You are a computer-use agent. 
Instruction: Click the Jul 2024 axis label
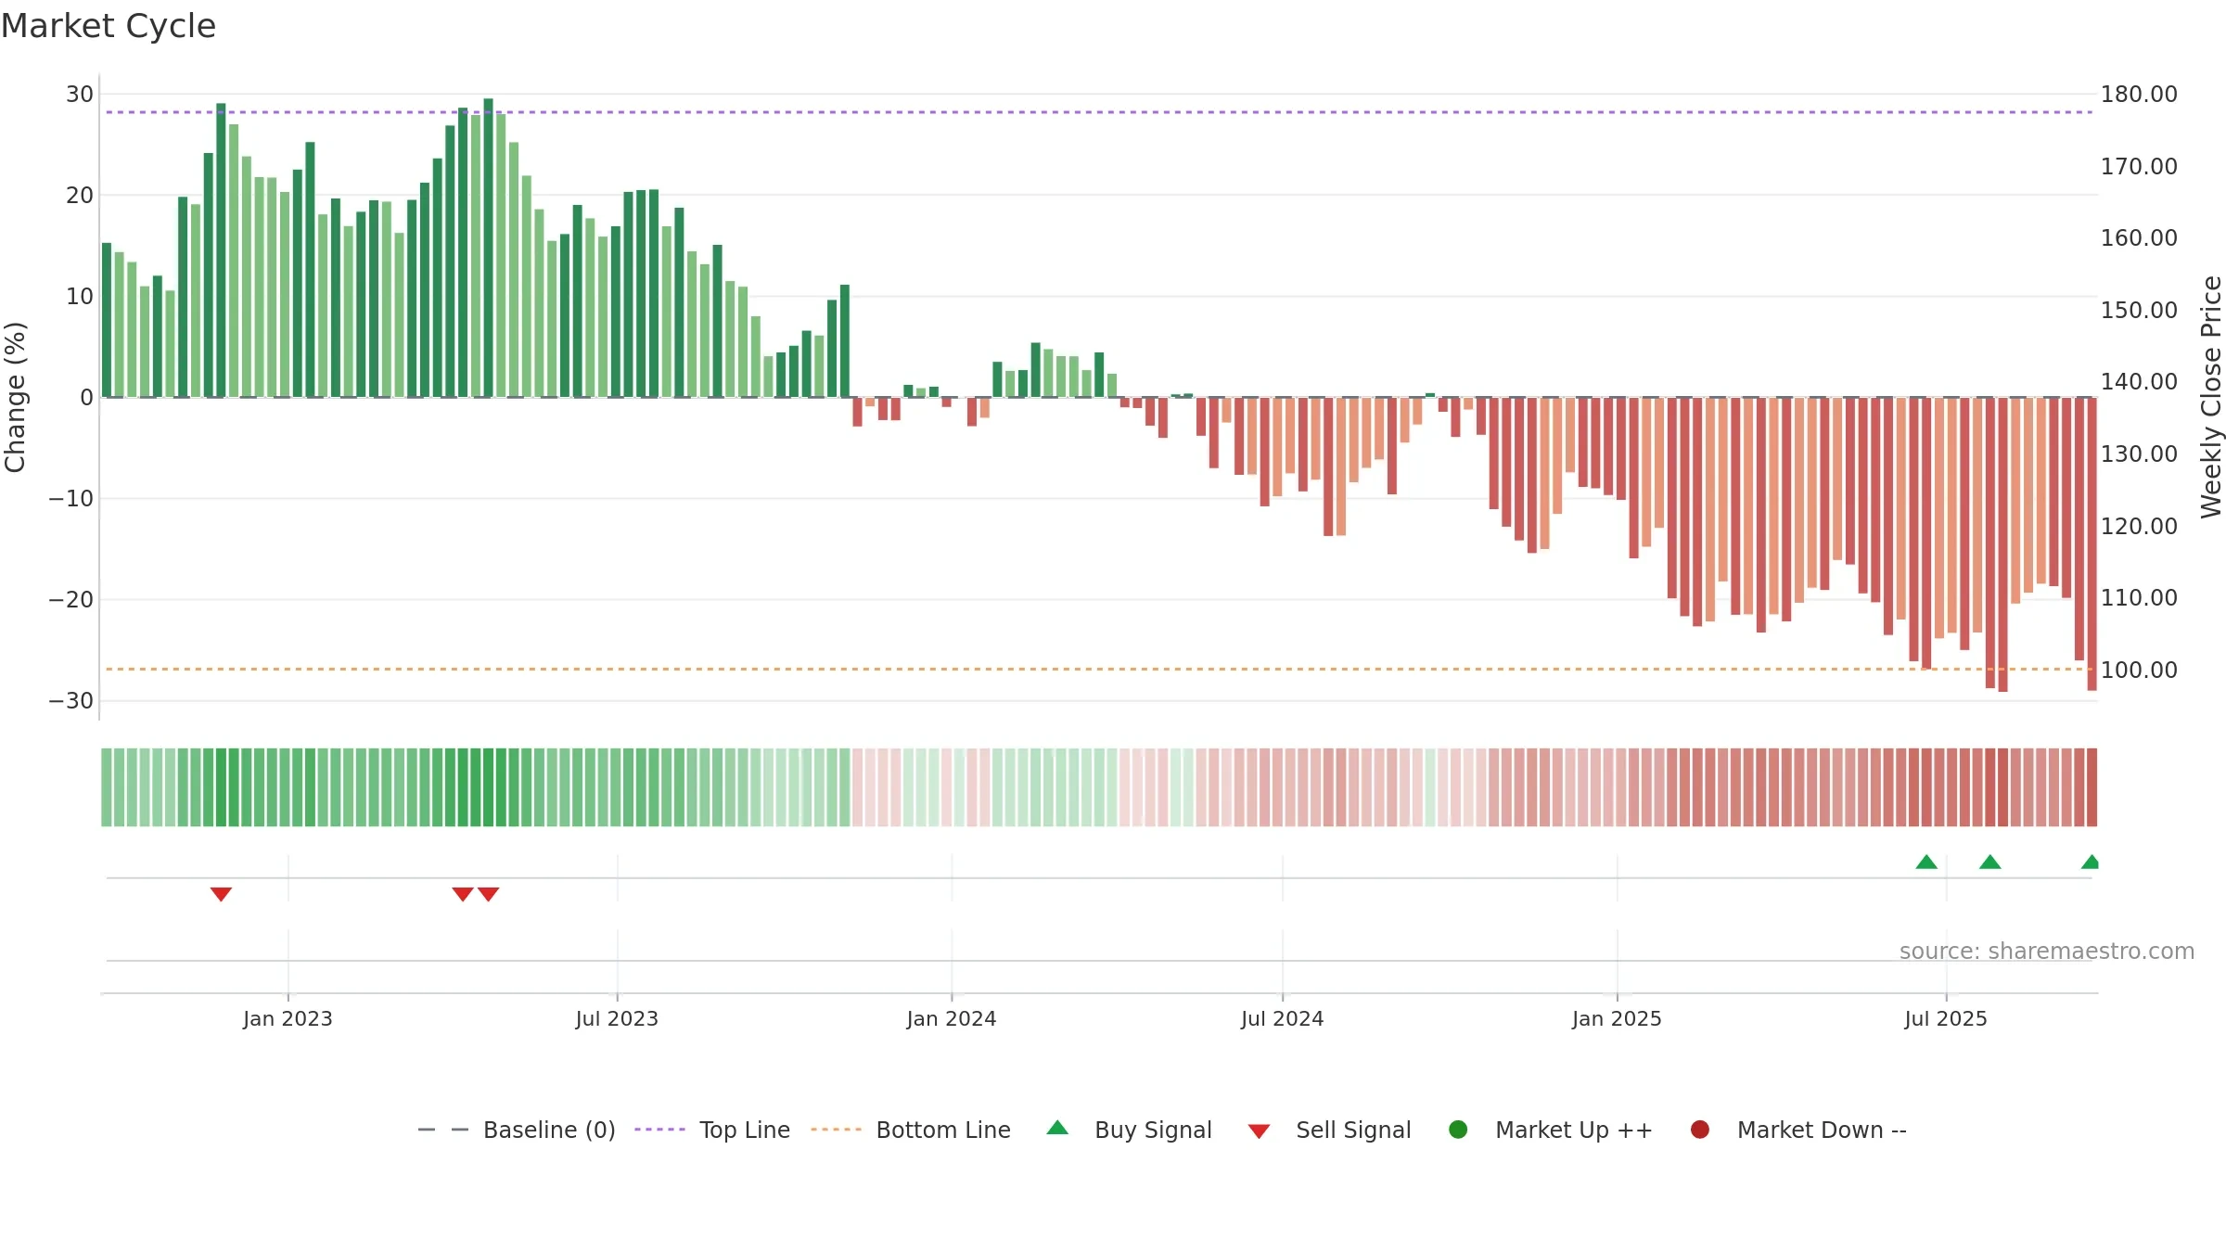(x=1283, y=1018)
